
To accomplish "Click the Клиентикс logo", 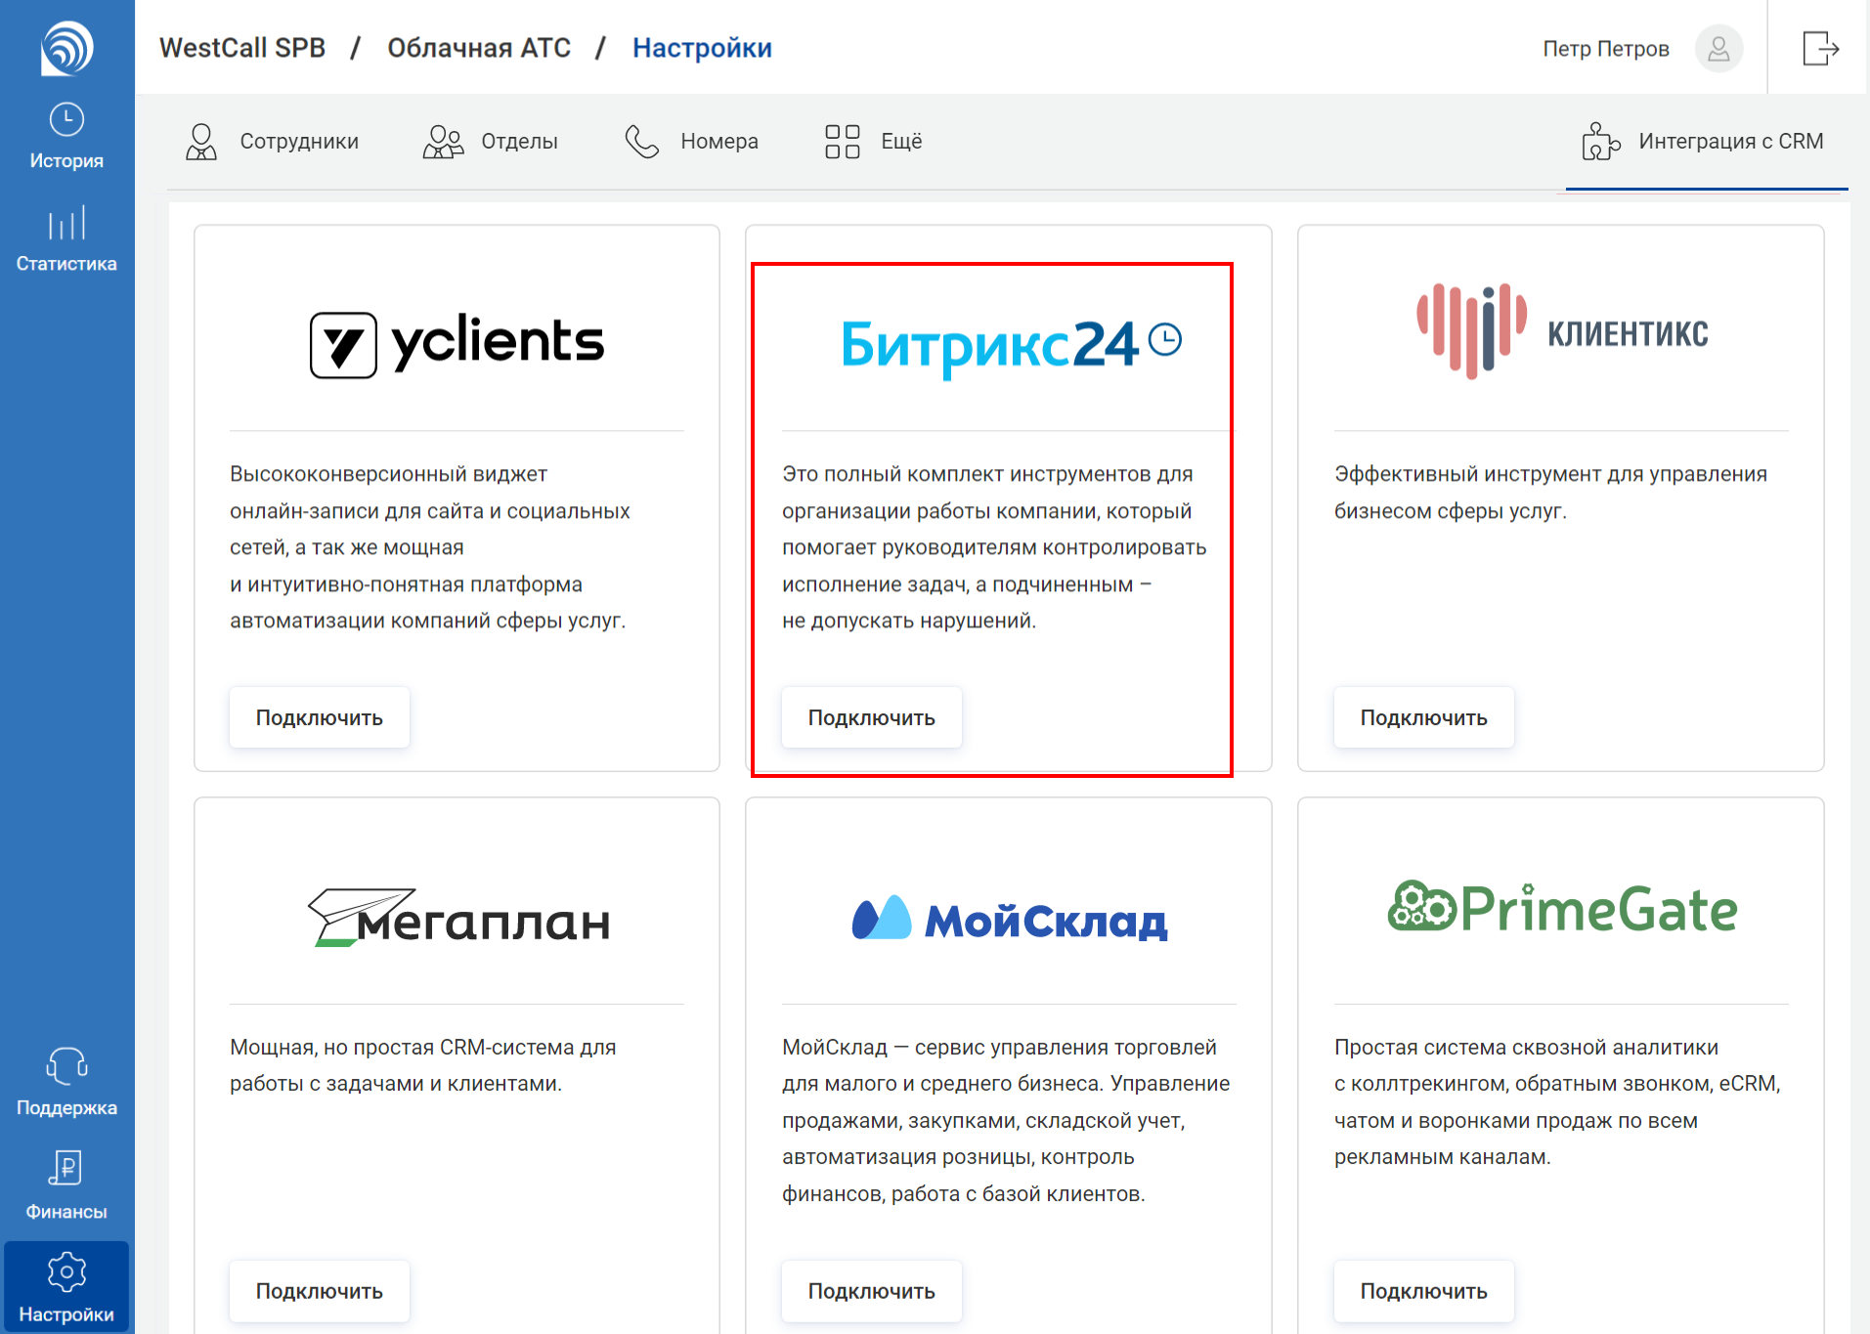I will click(1562, 331).
